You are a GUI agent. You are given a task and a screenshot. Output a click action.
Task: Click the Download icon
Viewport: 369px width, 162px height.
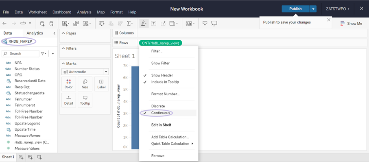205,23
